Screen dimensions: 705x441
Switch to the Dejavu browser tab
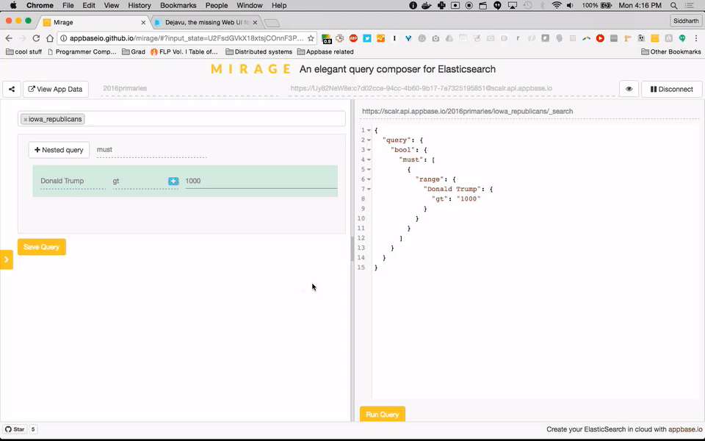[207, 22]
